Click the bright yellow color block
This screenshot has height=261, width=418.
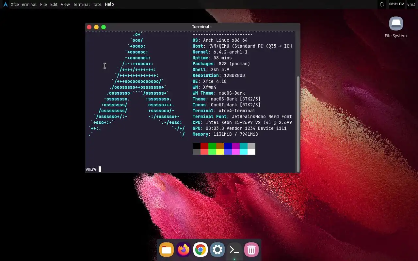coord(220,152)
